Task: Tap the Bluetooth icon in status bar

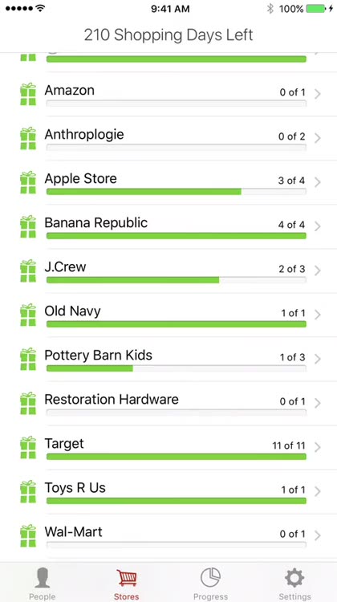Action: [x=270, y=9]
